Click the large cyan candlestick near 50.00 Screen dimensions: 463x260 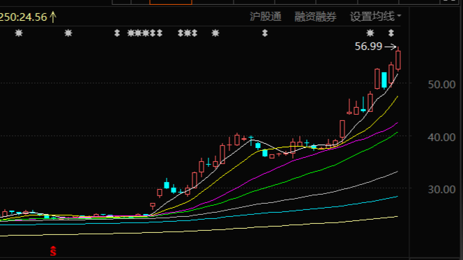pos(384,80)
